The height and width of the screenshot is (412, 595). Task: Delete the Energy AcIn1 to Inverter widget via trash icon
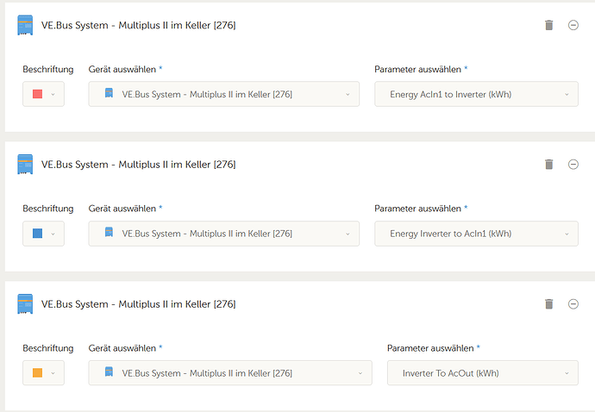tap(548, 25)
